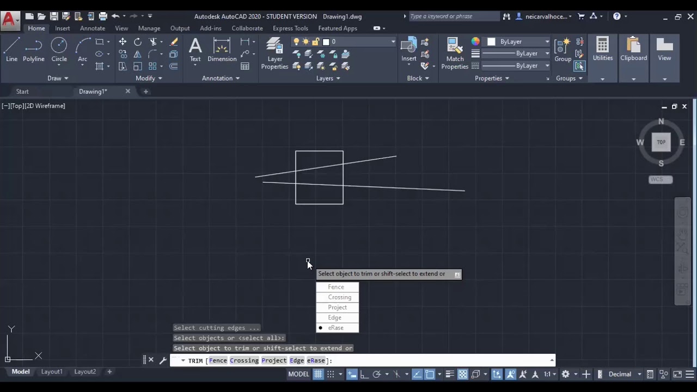Toggle ortho mode in status bar
Image resolution: width=697 pixels, height=392 pixels.
364,374
